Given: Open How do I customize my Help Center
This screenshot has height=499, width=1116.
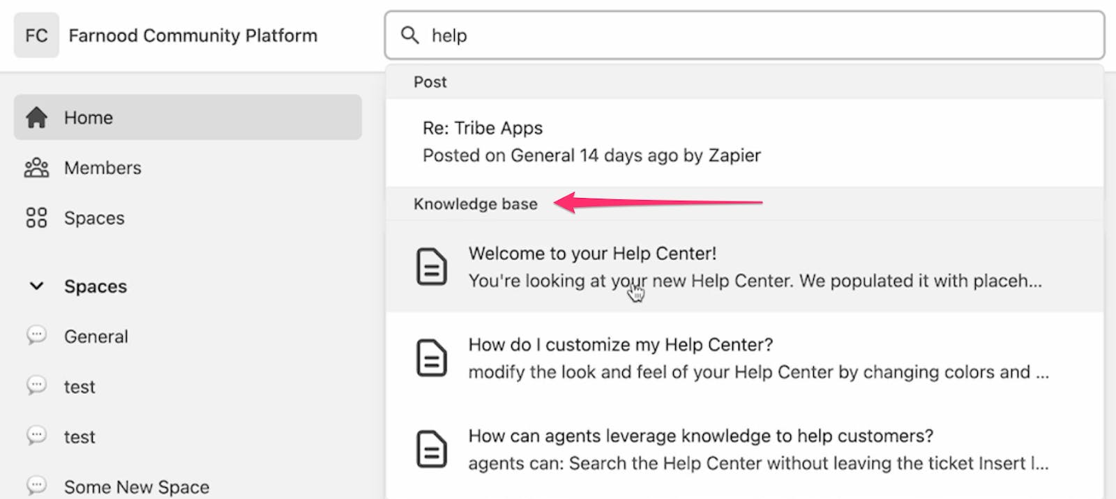Looking at the screenshot, I should tap(621, 345).
